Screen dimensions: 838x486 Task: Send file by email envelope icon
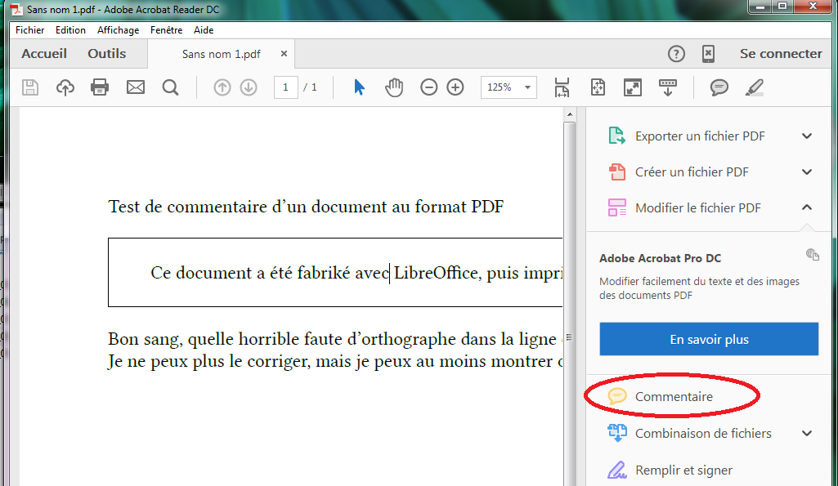click(x=135, y=87)
